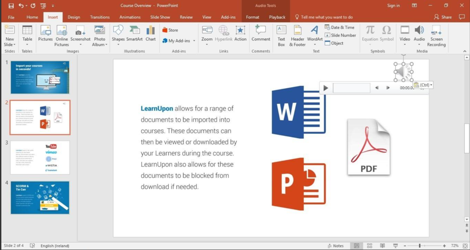This screenshot has height=250, width=470.
Task: Insert a SmartArt graphic
Action: click(134, 33)
